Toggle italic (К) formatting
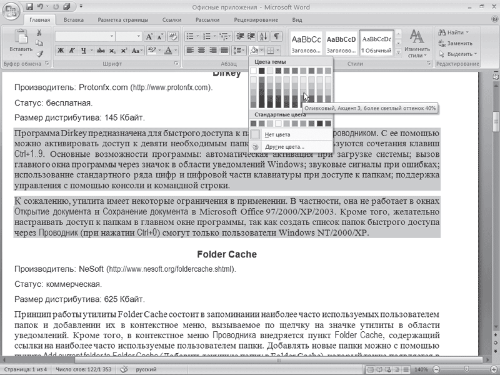The width and height of the screenshot is (500, 375). [x=72, y=51]
